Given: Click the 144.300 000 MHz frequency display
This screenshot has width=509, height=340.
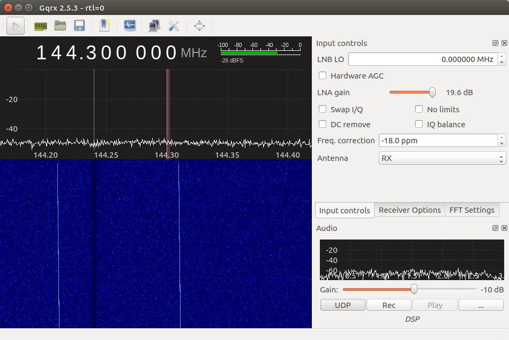Looking at the screenshot, I should (x=122, y=52).
